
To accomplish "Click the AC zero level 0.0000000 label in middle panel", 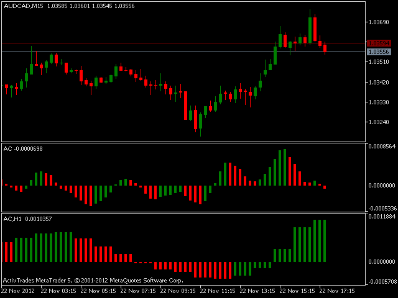I will [x=382, y=186].
